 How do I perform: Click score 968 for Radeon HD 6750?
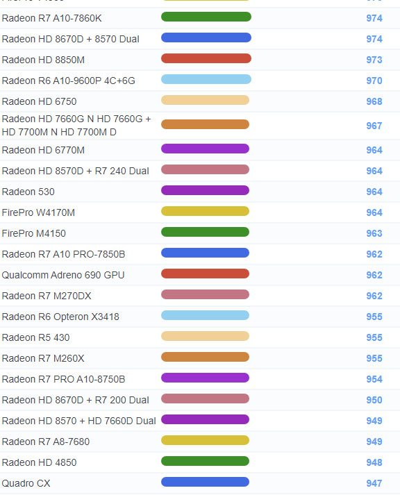(374, 101)
